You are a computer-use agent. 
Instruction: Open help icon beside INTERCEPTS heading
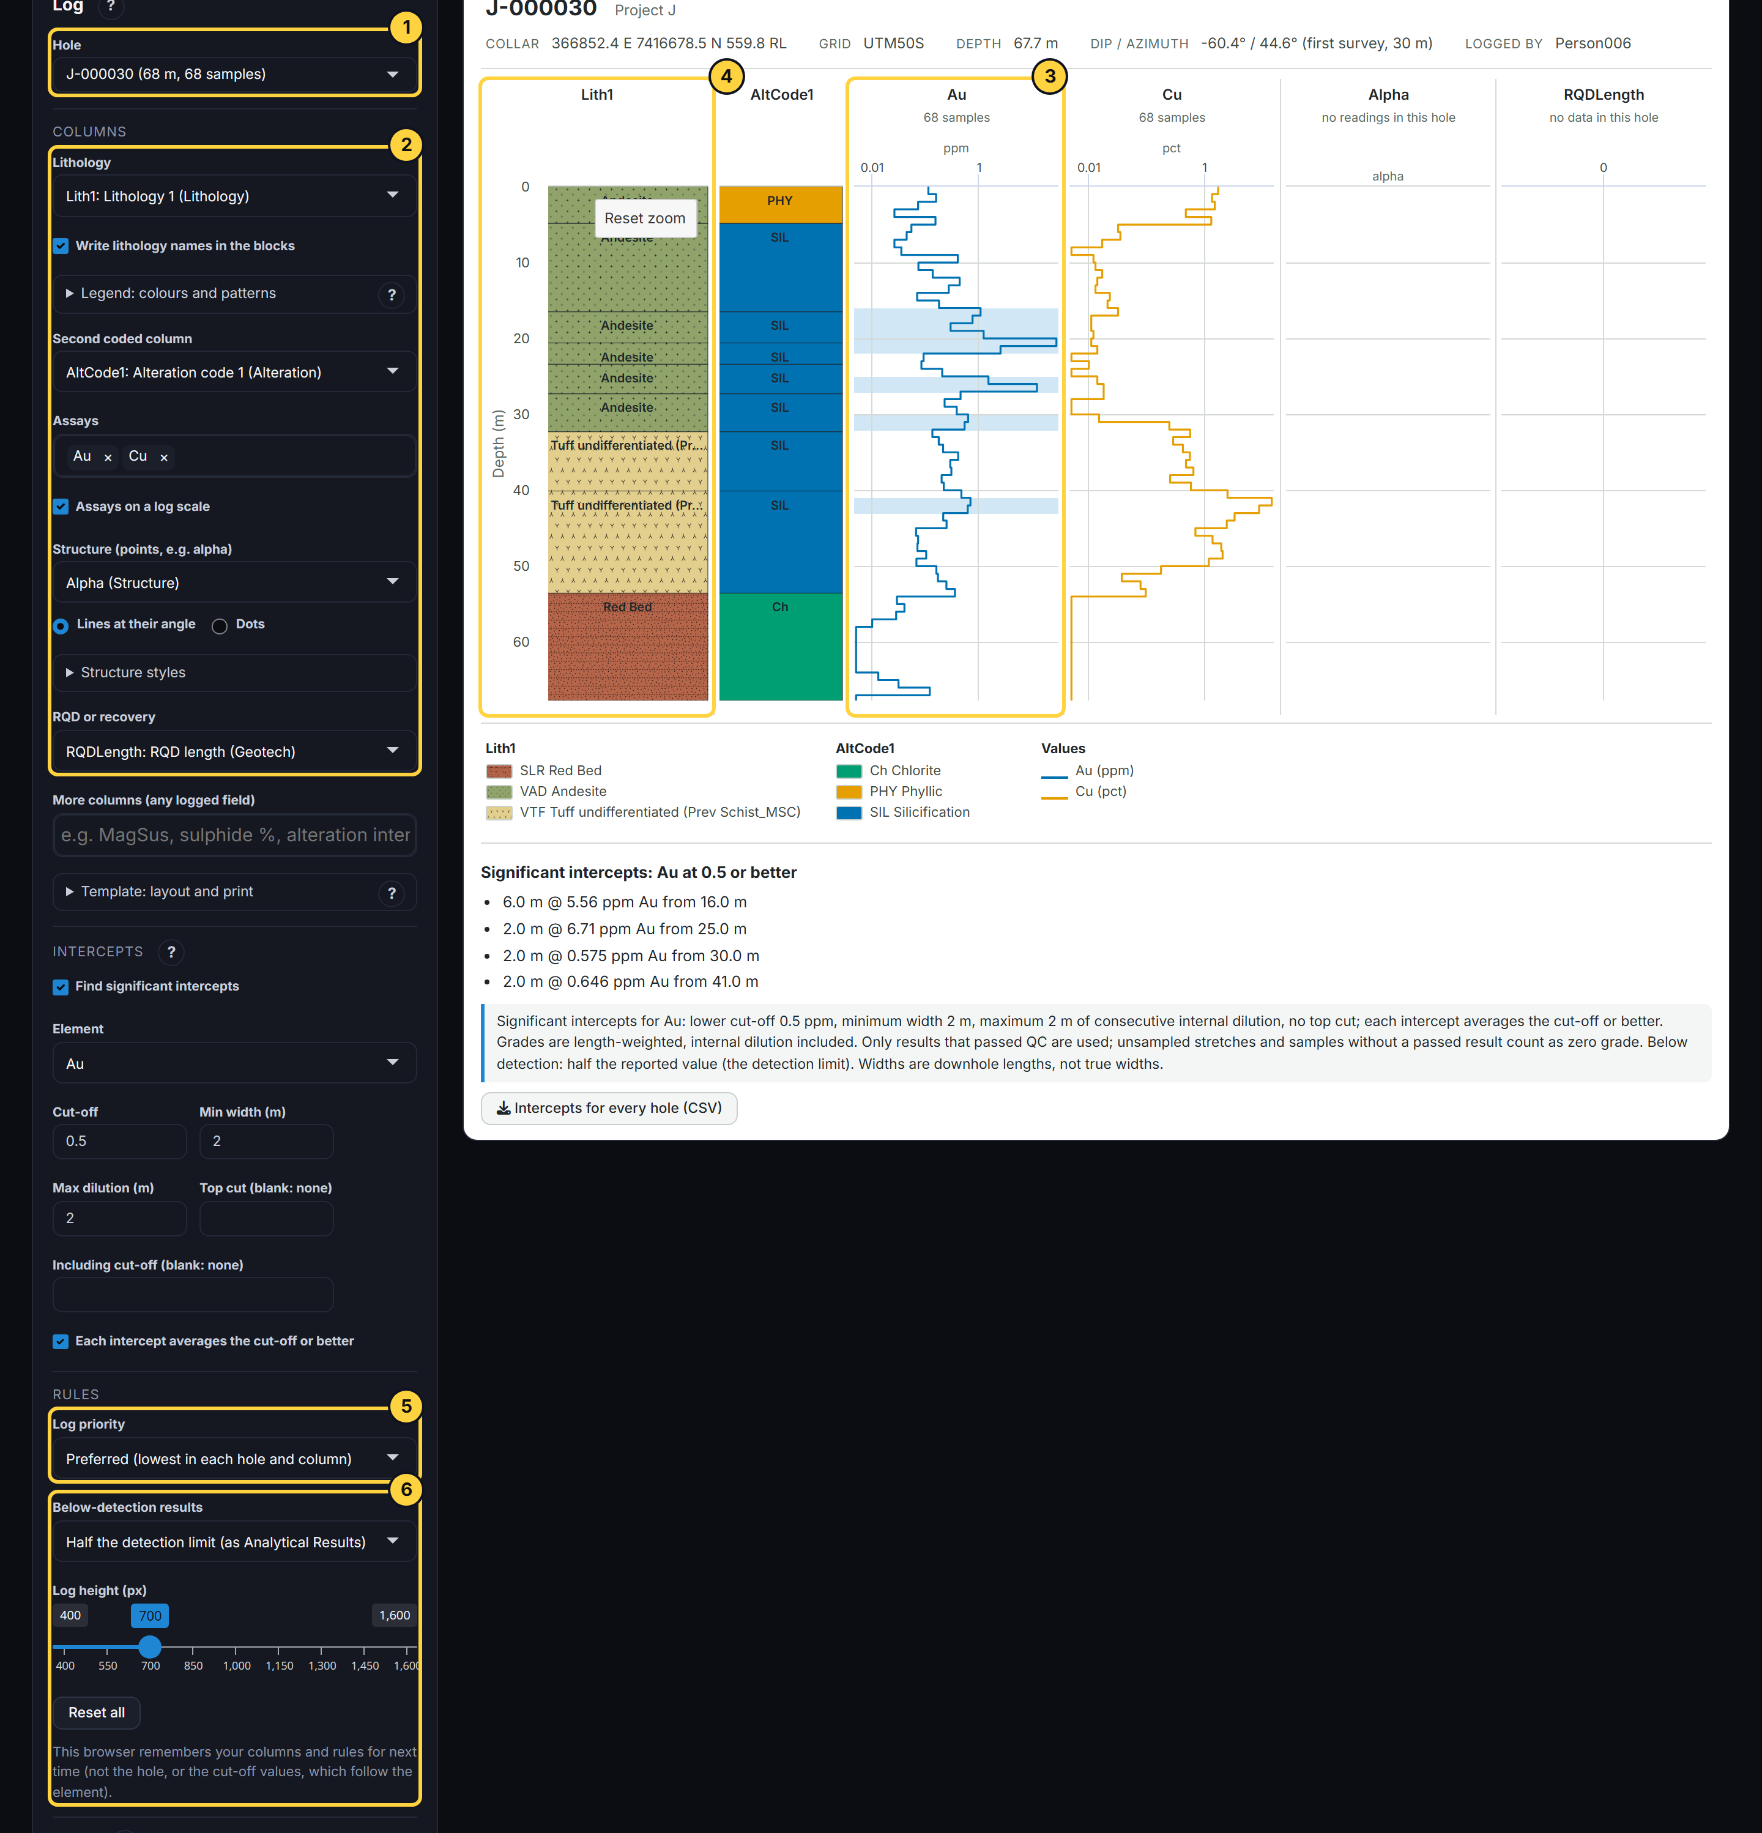171,952
